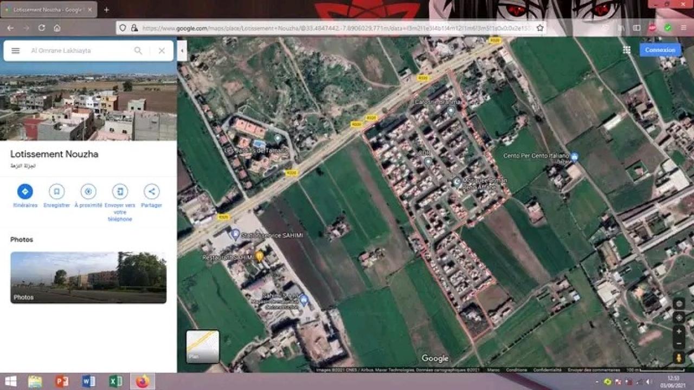Share the place with Partager icon
The height and width of the screenshot is (390, 694).
tap(152, 191)
